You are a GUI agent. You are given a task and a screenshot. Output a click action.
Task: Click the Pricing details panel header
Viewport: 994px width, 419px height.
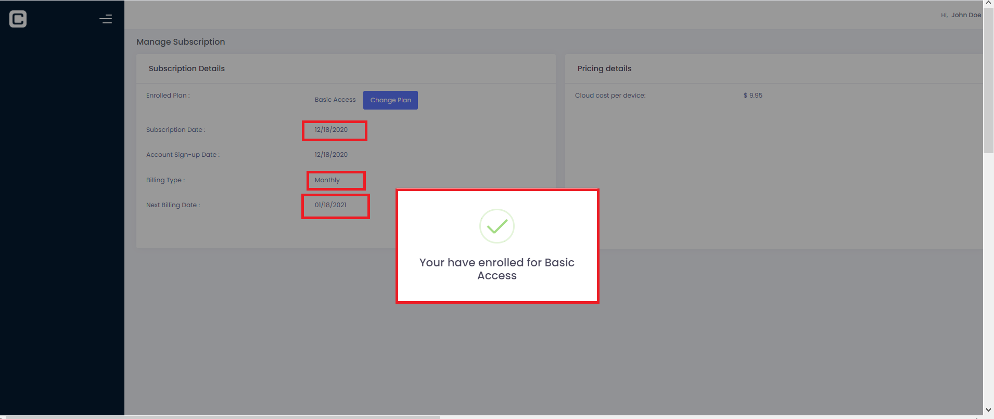point(604,69)
